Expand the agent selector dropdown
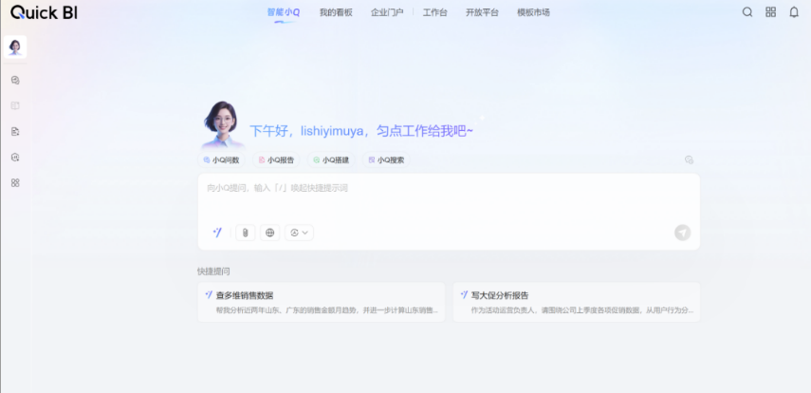Screen dimensions: 811x393 tap(299, 233)
